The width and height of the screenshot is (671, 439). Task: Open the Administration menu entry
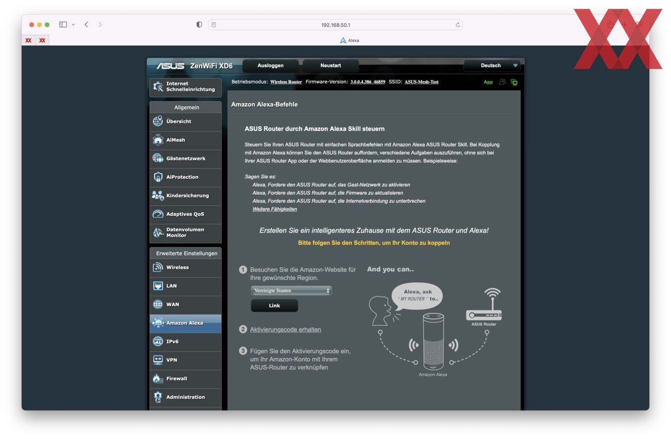point(186,397)
